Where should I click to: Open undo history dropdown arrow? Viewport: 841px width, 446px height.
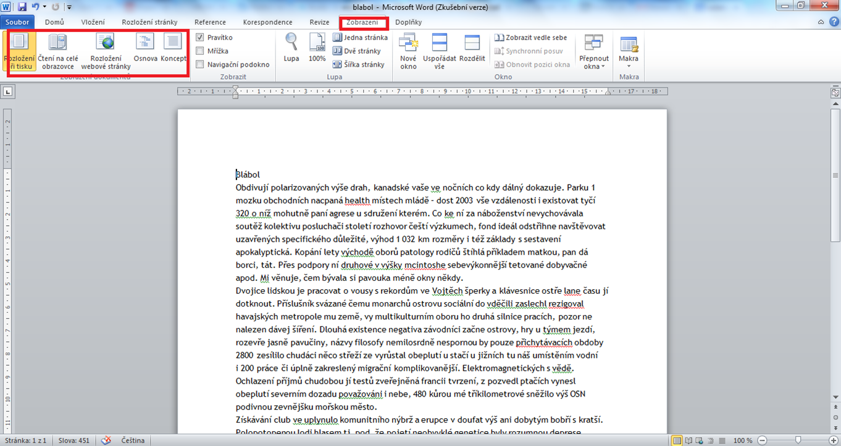[44, 7]
